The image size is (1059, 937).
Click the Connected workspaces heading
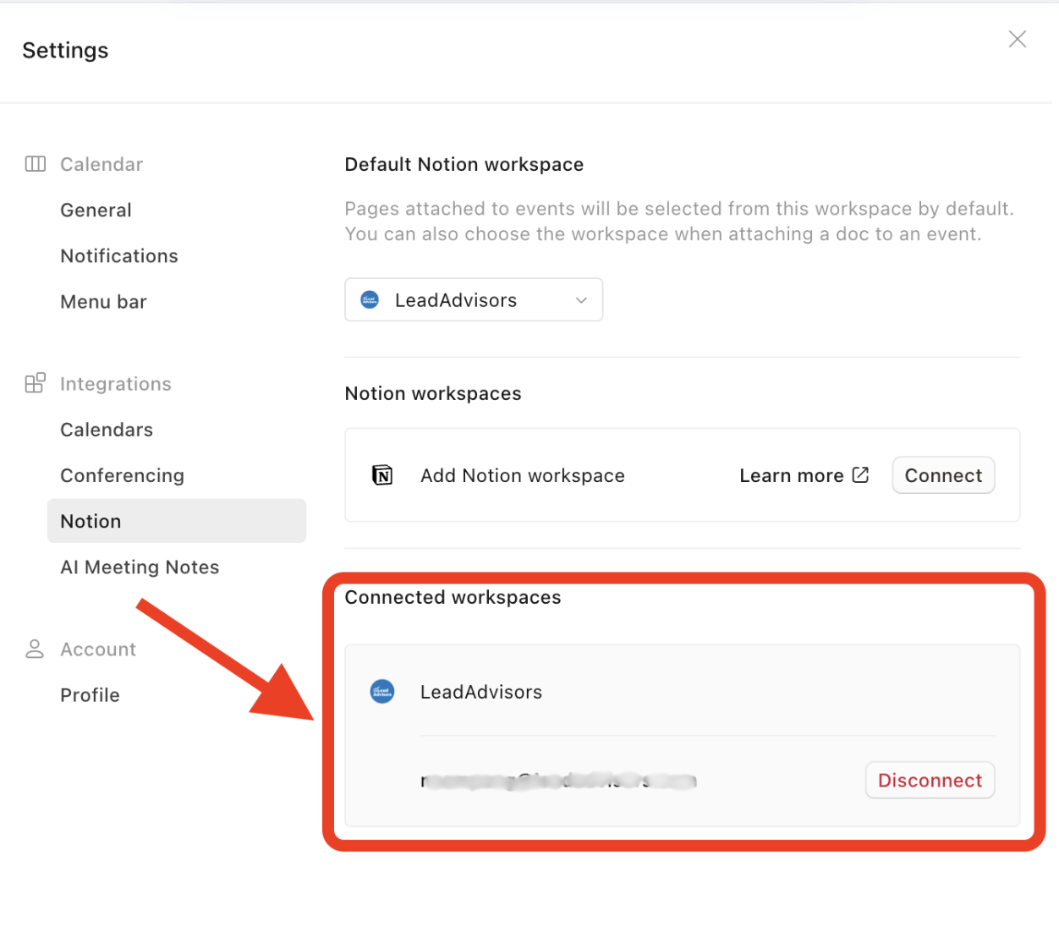453,597
